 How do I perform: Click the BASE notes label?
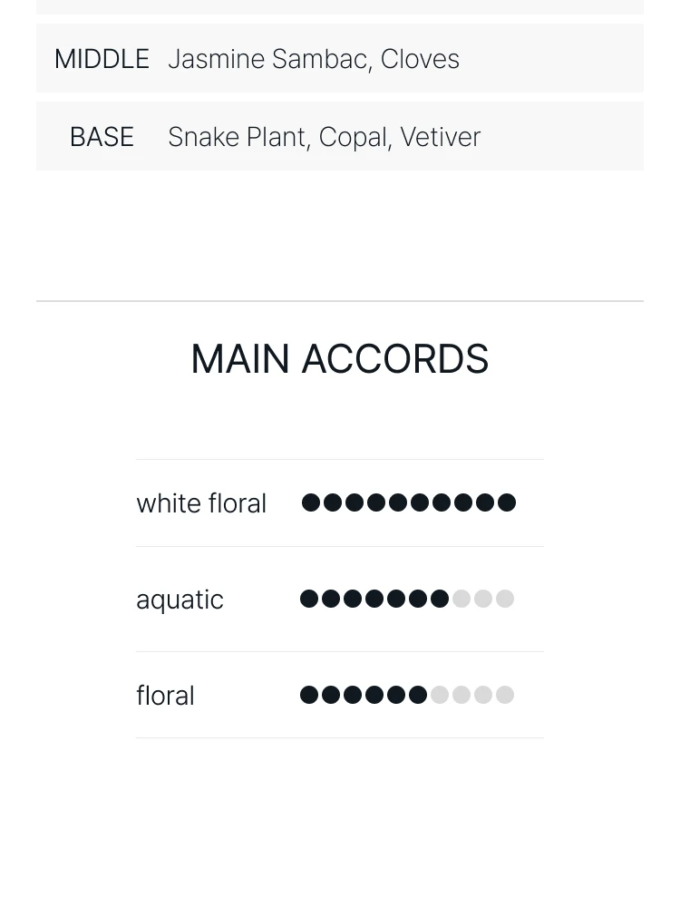pyautogui.click(x=102, y=137)
